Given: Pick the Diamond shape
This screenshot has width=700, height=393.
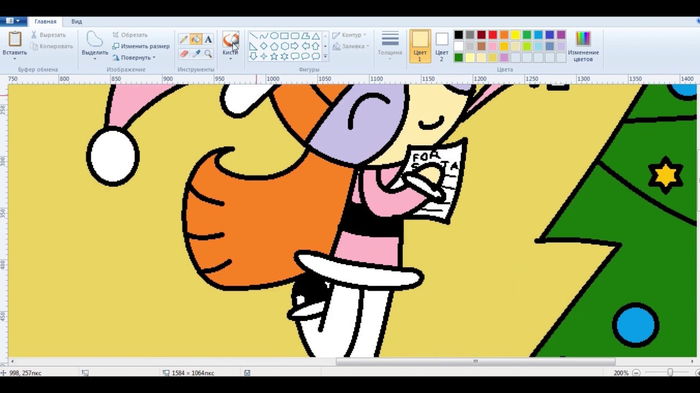Looking at the screenshot, I should click(x=264, y=46).
